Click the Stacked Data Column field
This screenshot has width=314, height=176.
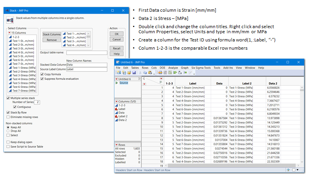pos(87,65)
